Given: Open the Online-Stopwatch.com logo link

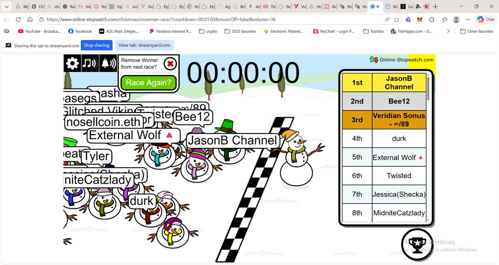Looking at the screenshot, I should pyautogui.click(x=402, y=59).
